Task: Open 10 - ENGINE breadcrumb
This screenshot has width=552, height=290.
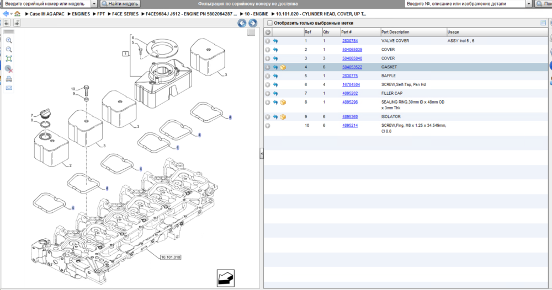Action: click(x=256, y=14)
